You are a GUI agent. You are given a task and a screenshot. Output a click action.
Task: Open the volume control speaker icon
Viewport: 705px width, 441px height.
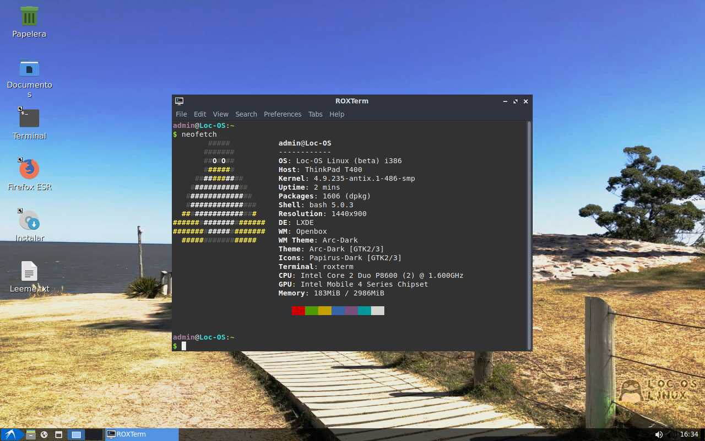pyautogui.click(x=659, y=434)
